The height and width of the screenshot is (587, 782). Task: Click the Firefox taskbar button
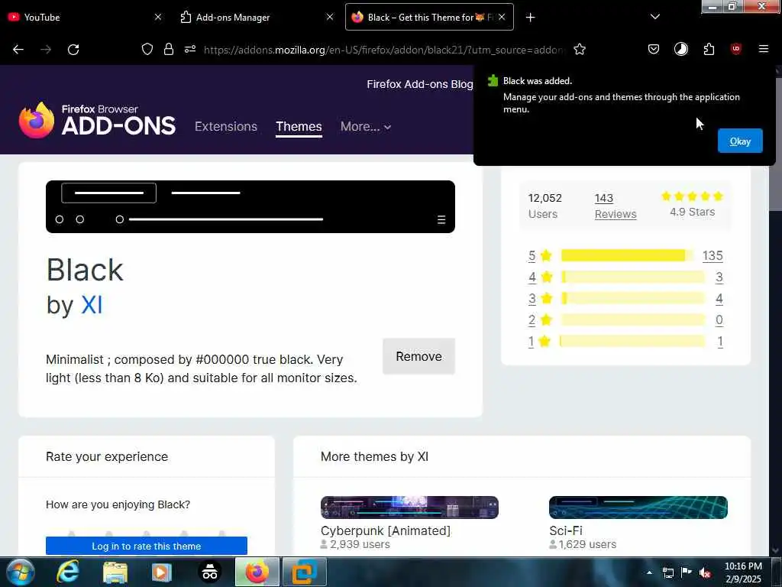tap(257, 572)
